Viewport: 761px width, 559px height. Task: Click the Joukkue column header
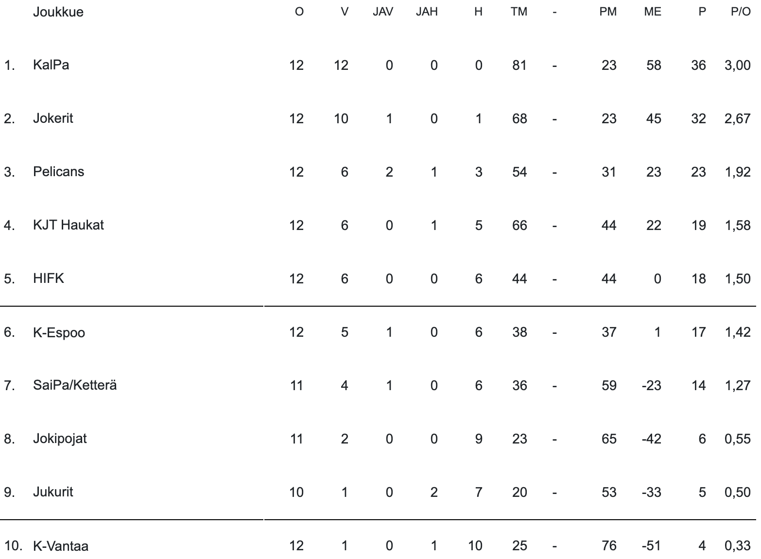click(x=58, y=12)
